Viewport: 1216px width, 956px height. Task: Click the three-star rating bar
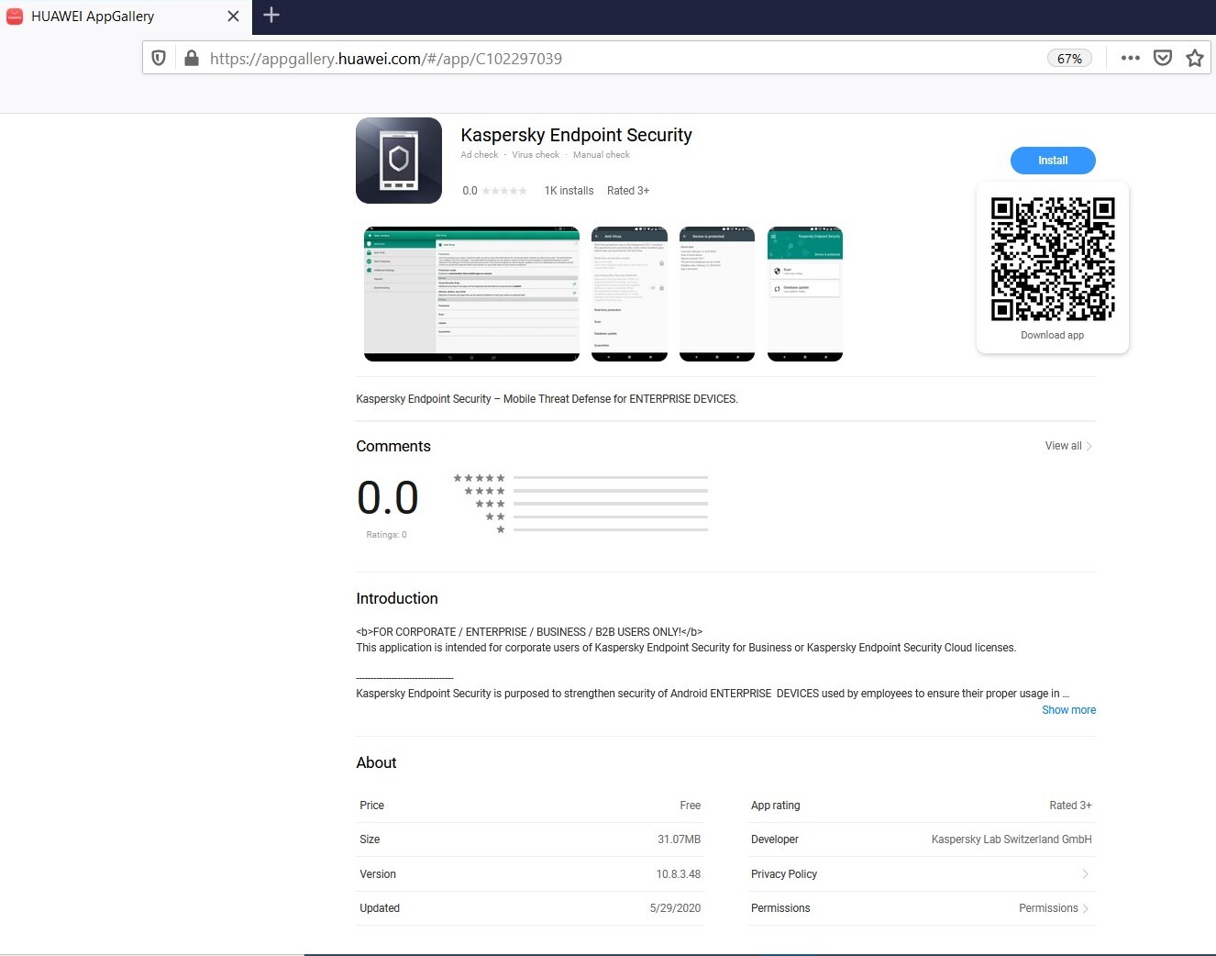[x=610, y=504]
